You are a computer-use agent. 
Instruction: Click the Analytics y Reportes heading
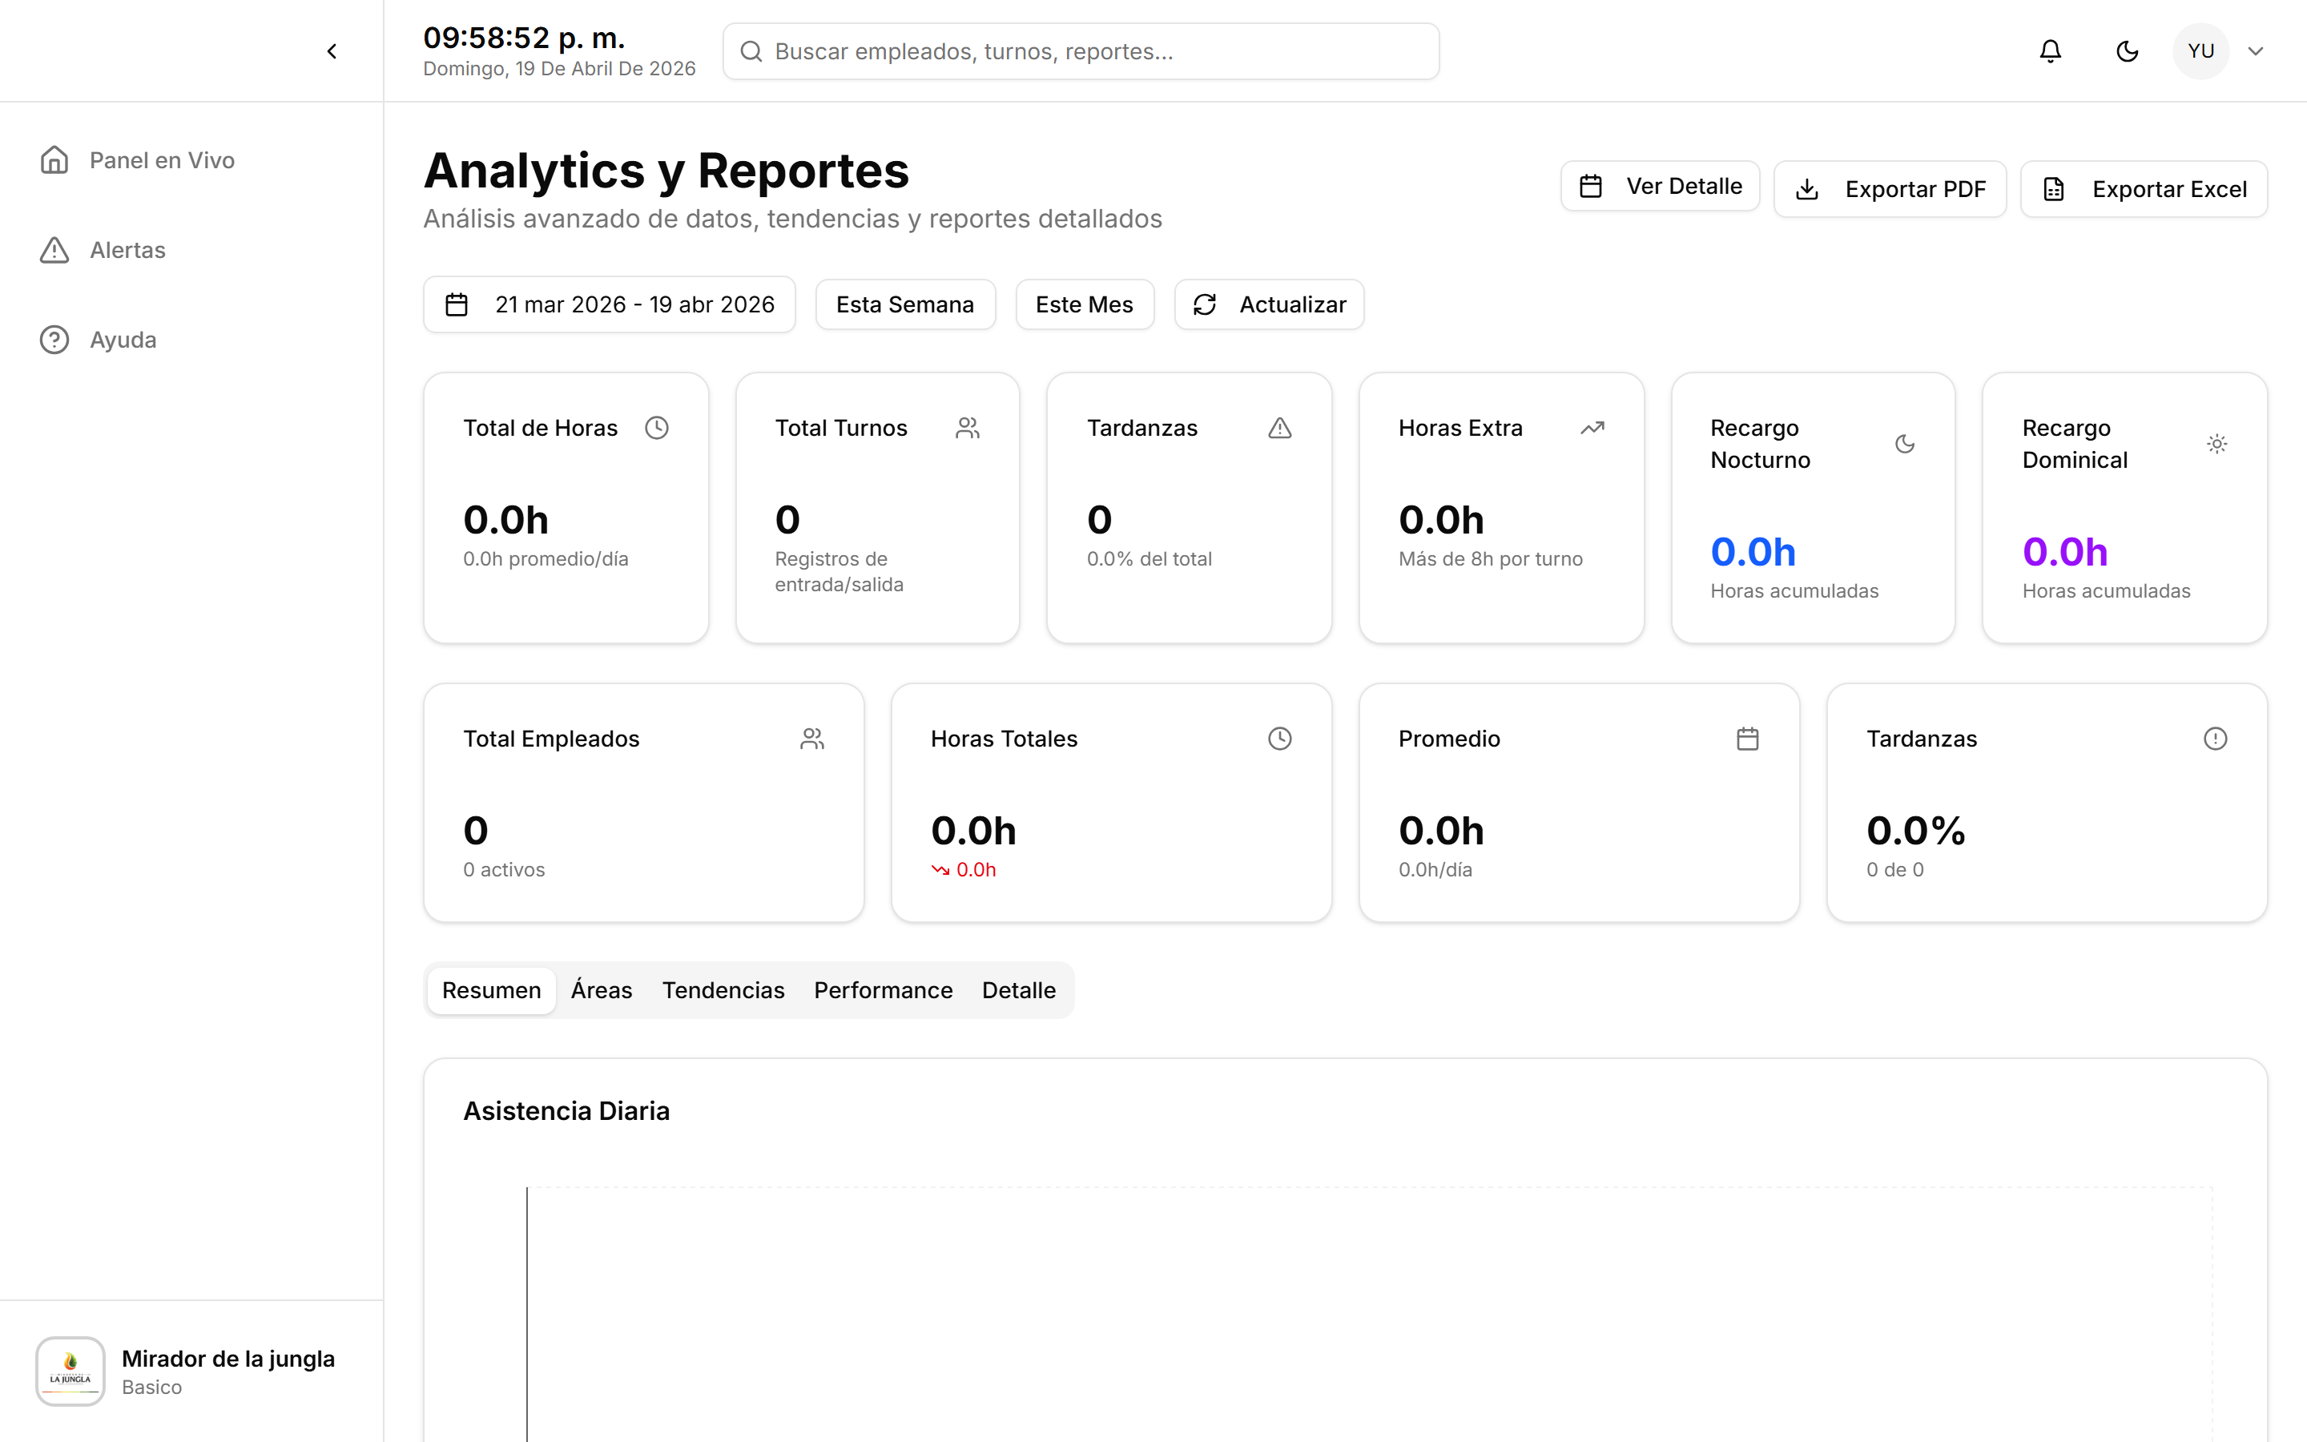pos(666,171)
